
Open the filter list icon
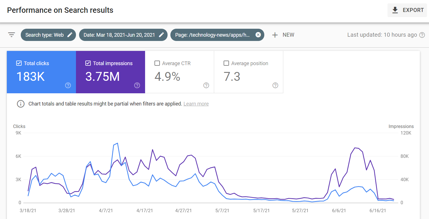tap(11, 35)
